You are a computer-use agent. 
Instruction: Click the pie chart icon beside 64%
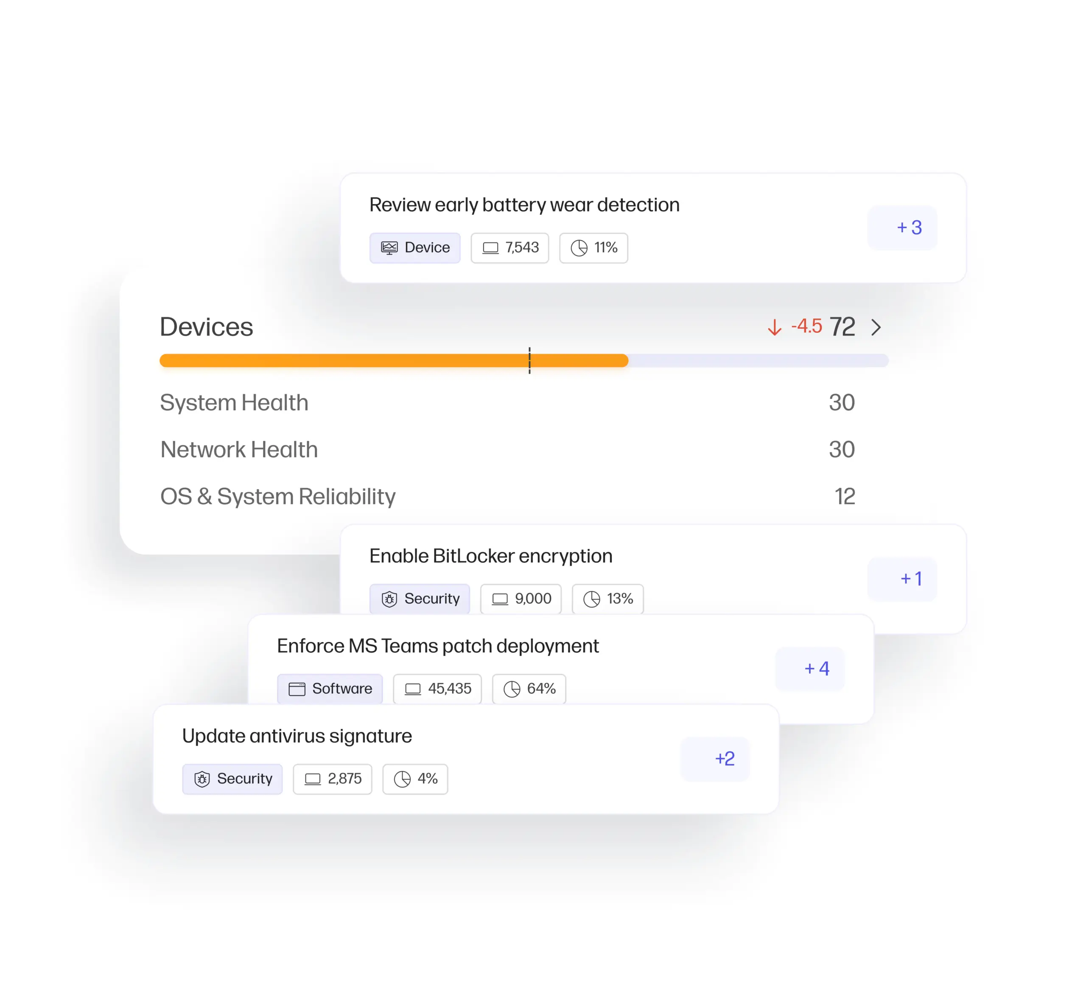pos(511,689)
